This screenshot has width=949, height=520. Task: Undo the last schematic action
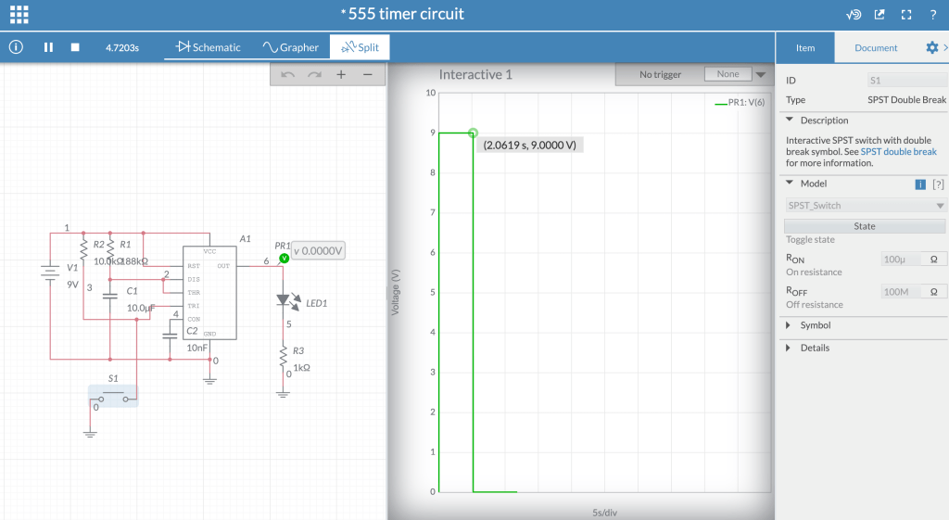click(287, 75)
